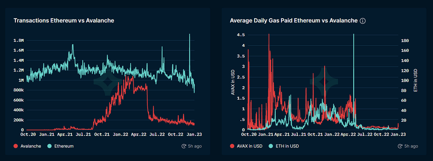Hide AVAX in USD legend label
Image resolution: width=433 pixels, height=161 pixels.
250,146
